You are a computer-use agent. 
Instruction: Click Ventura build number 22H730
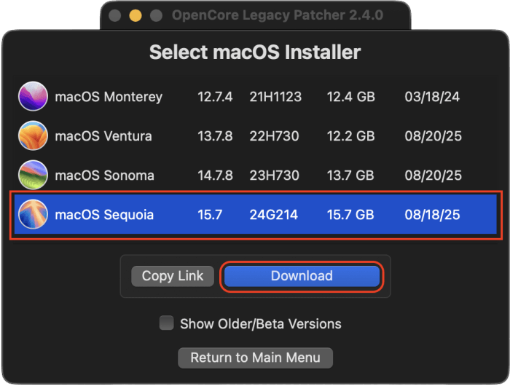click(x=274, y=136)
